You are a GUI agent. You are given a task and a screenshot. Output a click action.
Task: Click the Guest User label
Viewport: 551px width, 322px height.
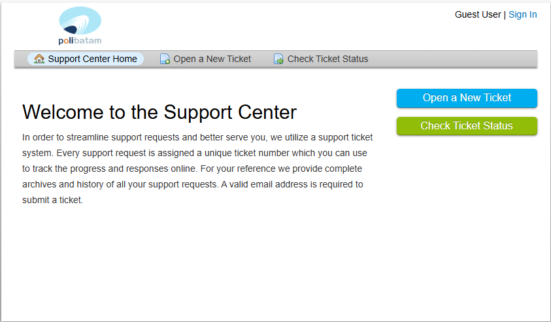(478, 14)
